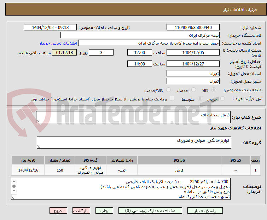Click the تاریخ نیاز column header
This screenshot has height=220, width=267.
(28, 160)
